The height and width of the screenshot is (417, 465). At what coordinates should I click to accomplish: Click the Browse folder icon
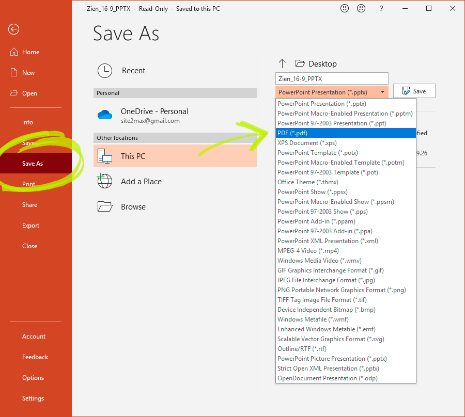point(105,206)
